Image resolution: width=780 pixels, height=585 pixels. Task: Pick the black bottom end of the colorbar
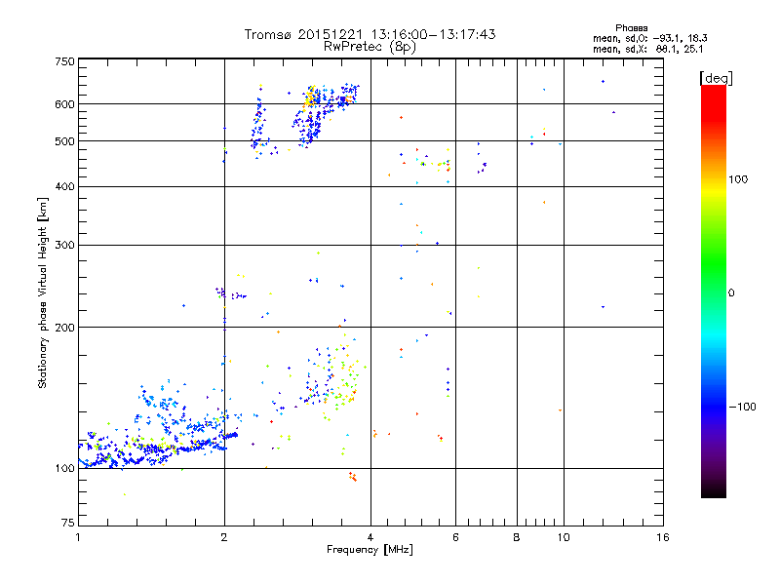point(714,490)
